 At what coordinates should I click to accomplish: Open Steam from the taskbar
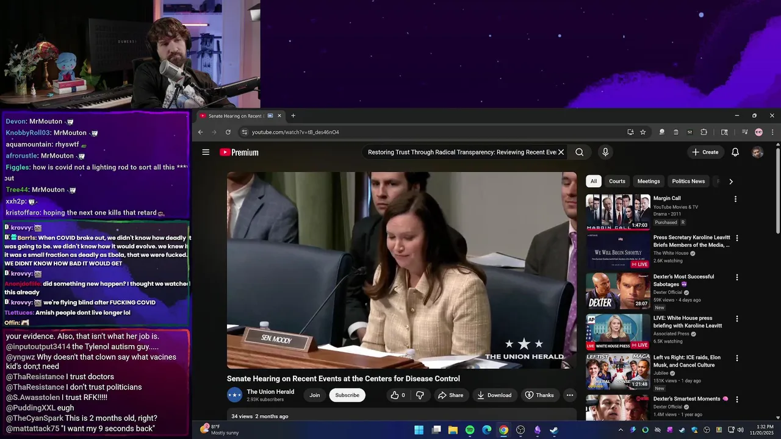pyautogui.click(x=554, y=430)
